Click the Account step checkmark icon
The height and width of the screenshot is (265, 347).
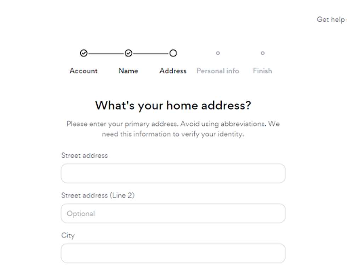tap(84, 53)
